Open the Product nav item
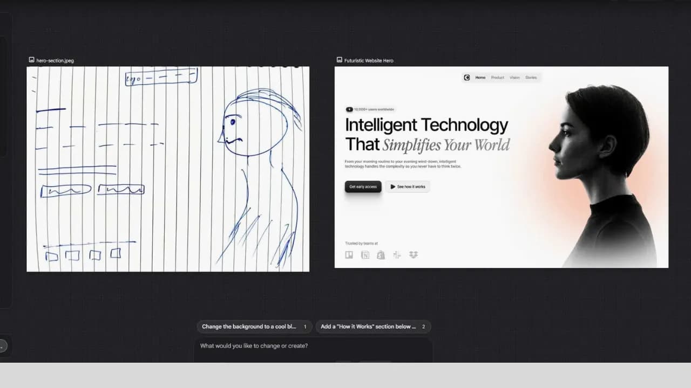Image resolution: width=691 pixels, height=388 pixels. [498, 78]
